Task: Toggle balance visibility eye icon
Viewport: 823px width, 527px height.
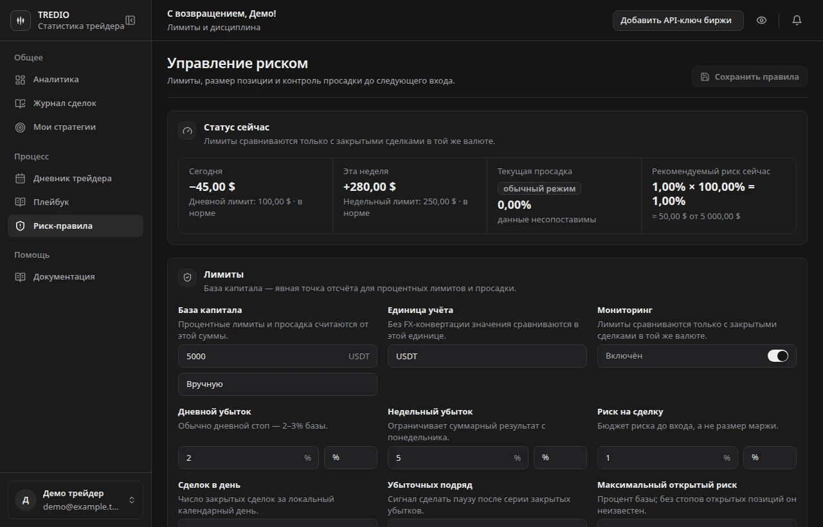Action: coord(761,20)
